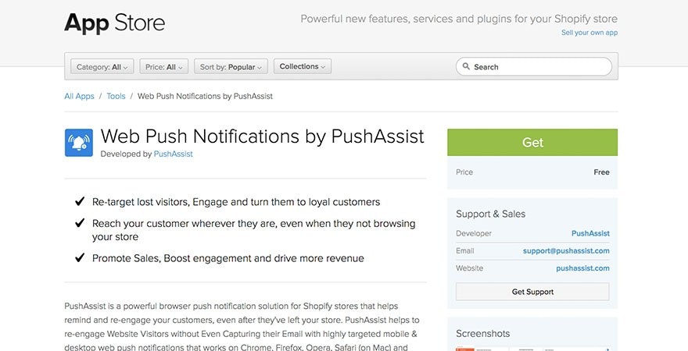Click the Web Push Notifications app title

[x=262, y=136]
